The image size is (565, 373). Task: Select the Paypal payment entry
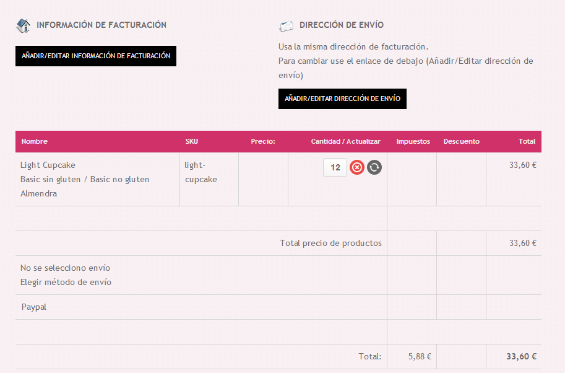click(34, 307)
